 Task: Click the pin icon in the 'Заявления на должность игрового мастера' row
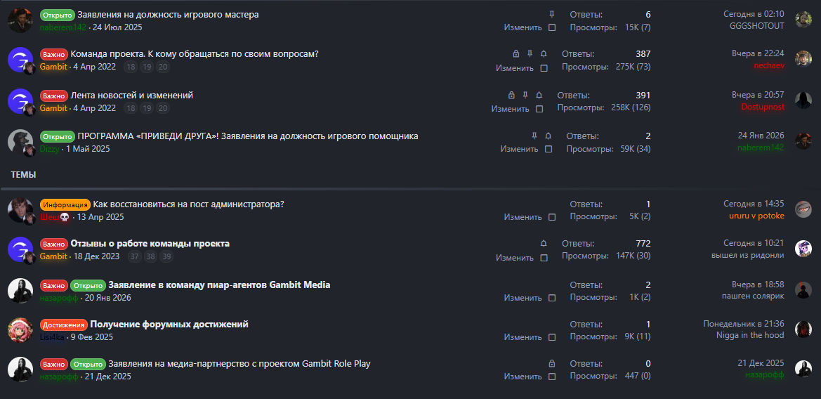(x=551, y=14)
